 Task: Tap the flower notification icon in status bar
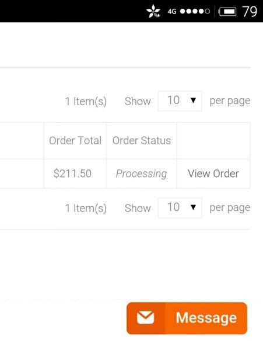(x=153, y=11)
